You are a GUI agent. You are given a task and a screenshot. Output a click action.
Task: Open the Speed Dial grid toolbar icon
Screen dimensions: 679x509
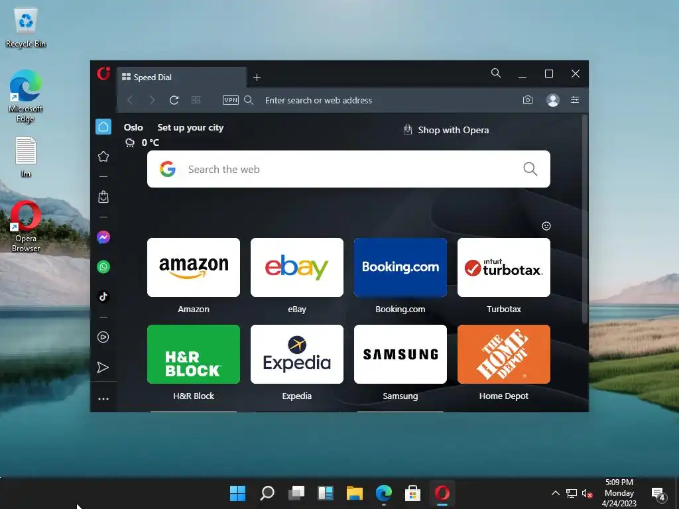point(196,100)
